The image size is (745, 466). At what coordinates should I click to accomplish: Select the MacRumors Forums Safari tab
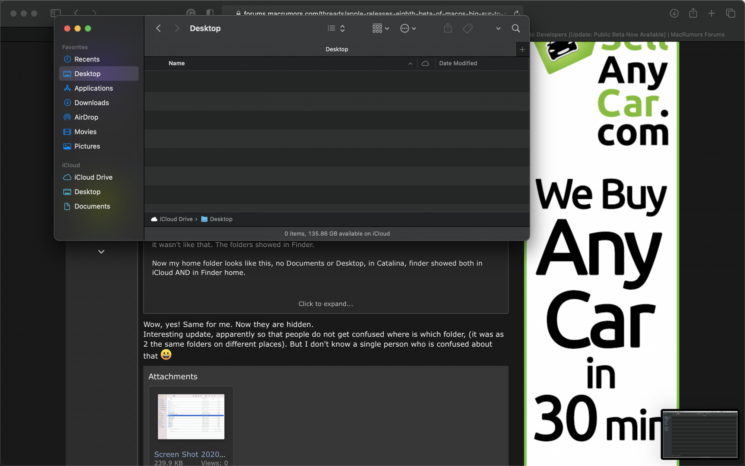[x=627, y=35]
